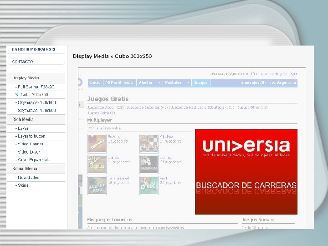Open Full Banner 728x90 format
328x246 pixels.
pyautogui.click(x=36, y=87)
